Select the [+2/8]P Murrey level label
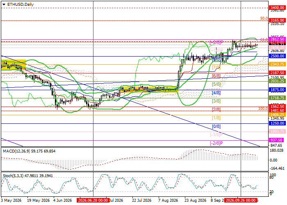 [x=216, y=43]
